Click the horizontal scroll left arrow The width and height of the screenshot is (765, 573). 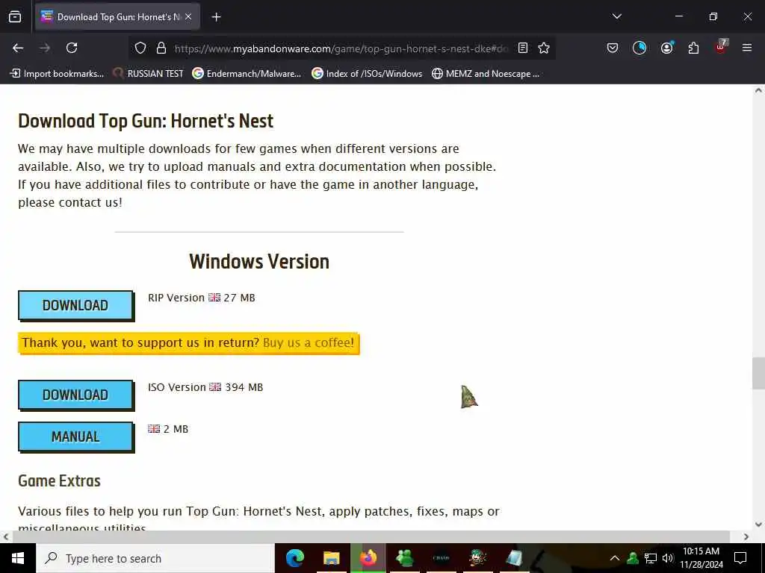click(x=5, y=537)
